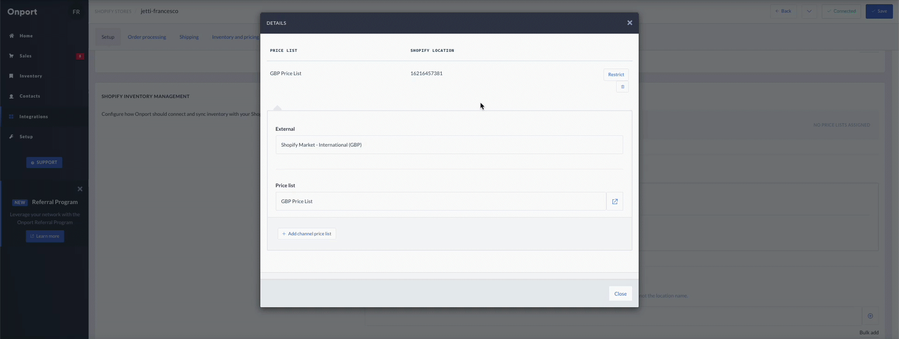Image resolution: width=899 pixels, height=339 pixels.
Task: Click the Connected status button
Action: coord(841,11)
